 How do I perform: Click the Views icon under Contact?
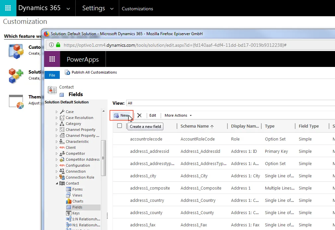(69, 195)
